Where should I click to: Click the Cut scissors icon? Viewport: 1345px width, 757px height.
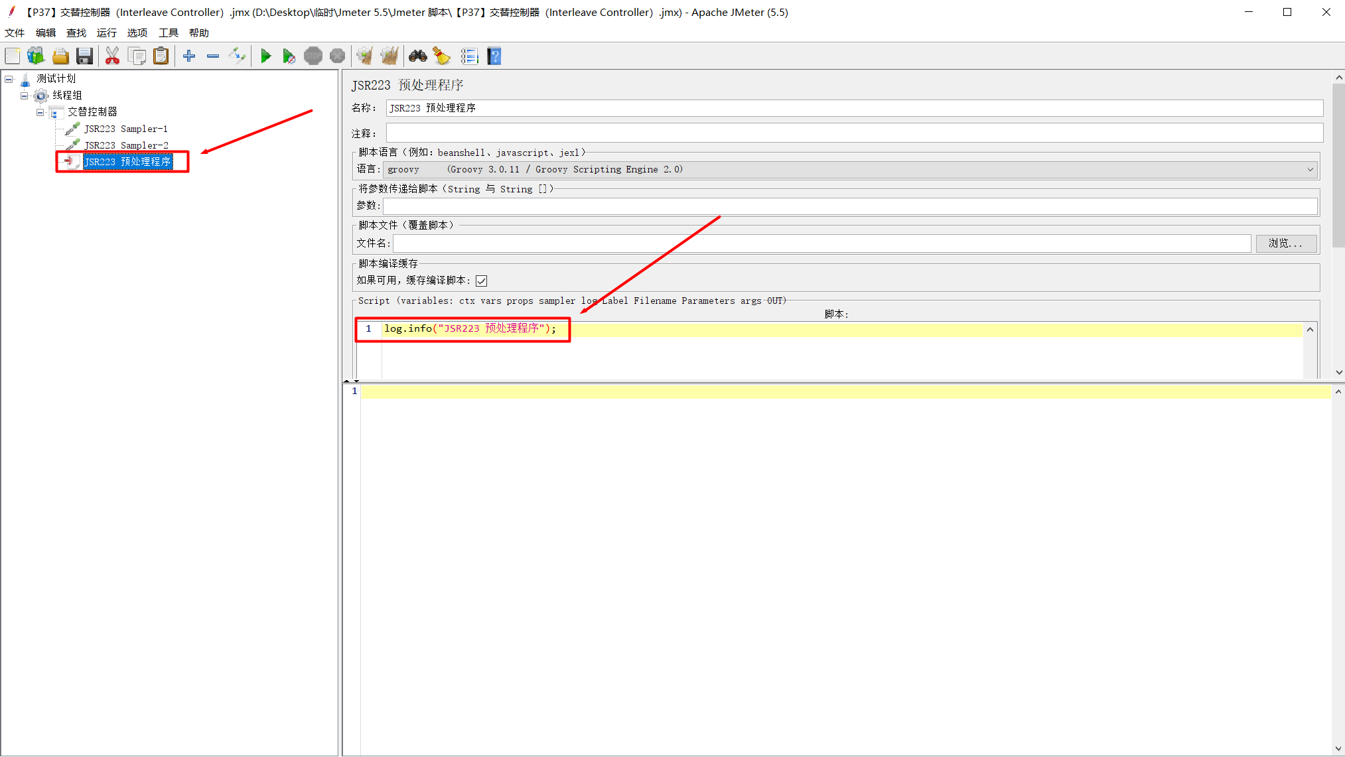coord(112,56)
